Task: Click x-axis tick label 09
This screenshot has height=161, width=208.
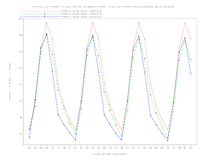Action: [x=46, y=148]
